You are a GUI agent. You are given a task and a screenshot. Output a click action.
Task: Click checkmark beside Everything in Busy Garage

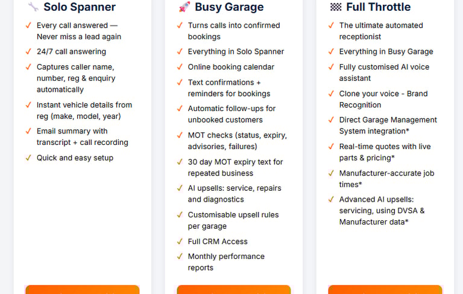(x=331, y=51)
